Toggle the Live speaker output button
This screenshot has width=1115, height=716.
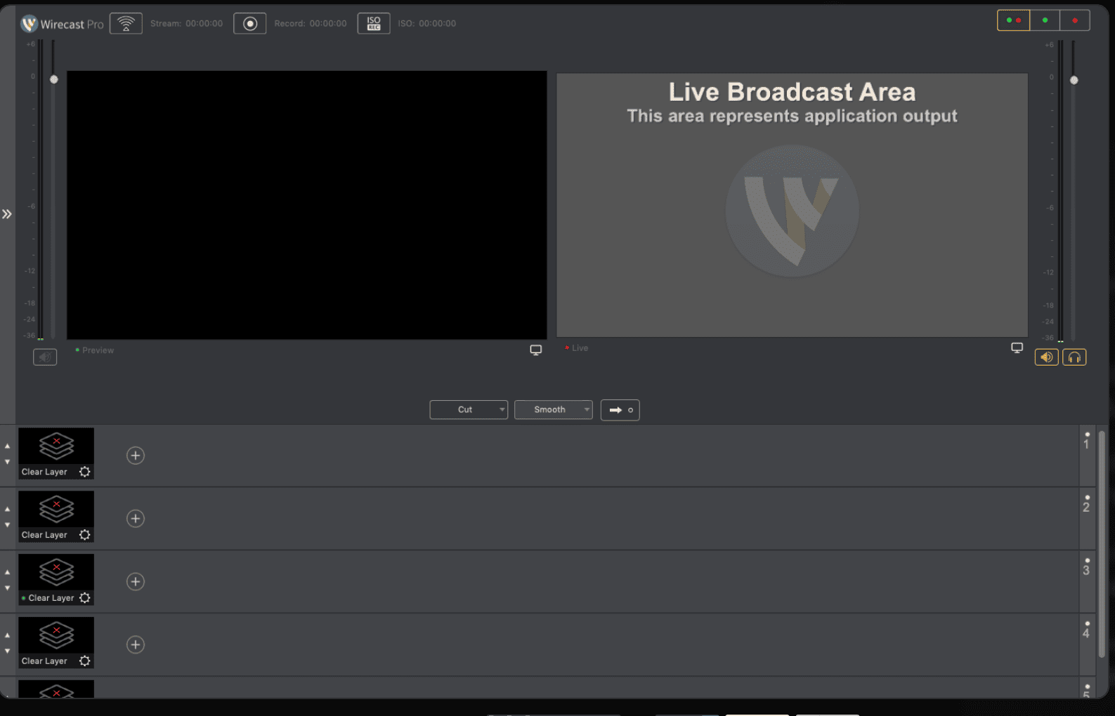tap(1046, 357)
